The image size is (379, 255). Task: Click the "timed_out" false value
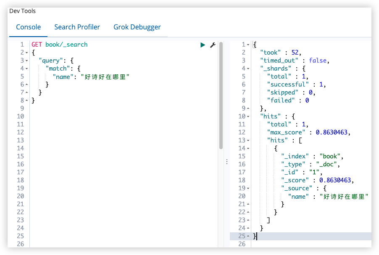(x=318, y=60)
